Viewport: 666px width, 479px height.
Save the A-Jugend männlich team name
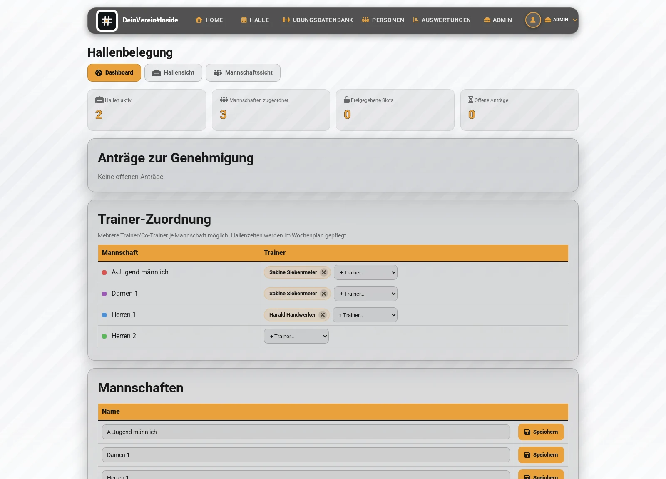(x=541, y=432)
